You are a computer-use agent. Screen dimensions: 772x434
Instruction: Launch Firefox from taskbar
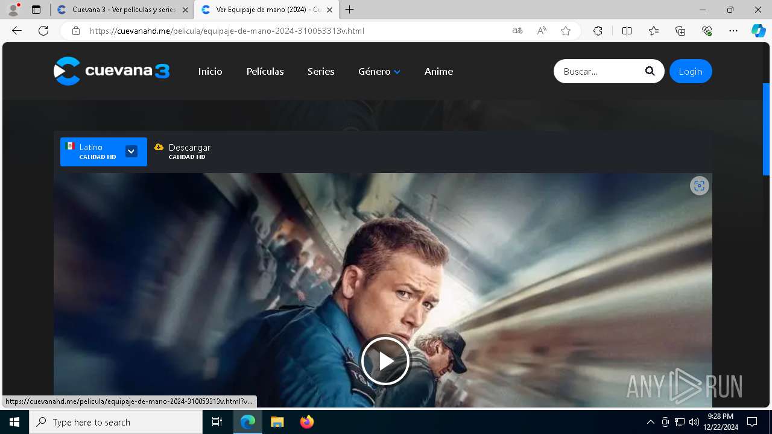(x=306, y=422)
